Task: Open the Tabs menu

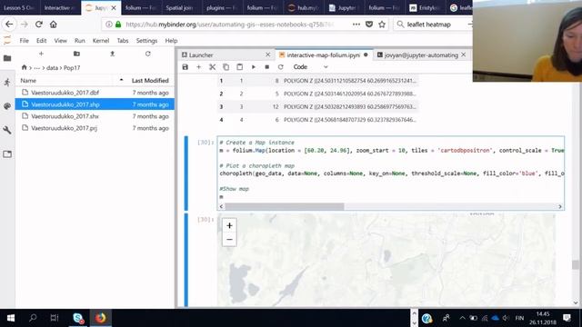Action: tap(123, 41)
